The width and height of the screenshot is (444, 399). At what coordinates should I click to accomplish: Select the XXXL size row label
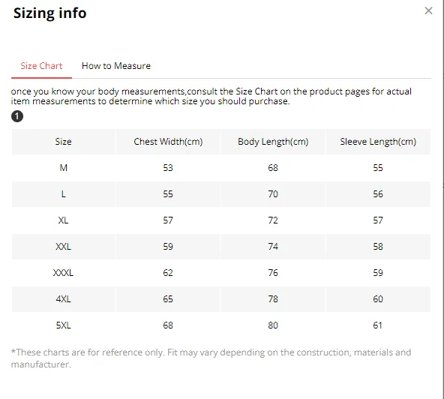pos(64,273)
